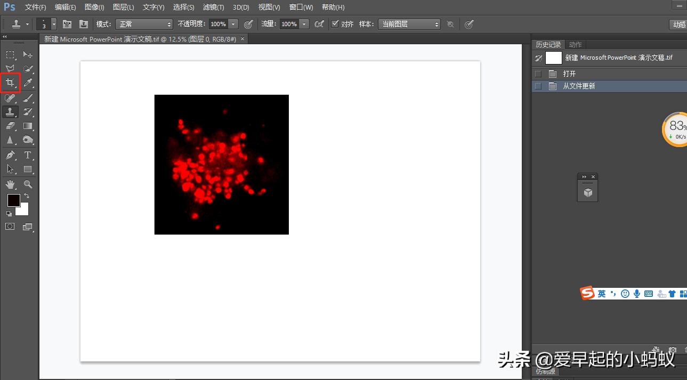The width and height of the screenshot is (687, 380).
Task: Select the Quick Selection tool
Action: point(28,69)
